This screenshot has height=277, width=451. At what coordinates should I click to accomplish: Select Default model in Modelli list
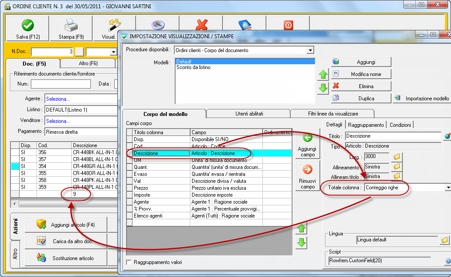click(245, 62)
